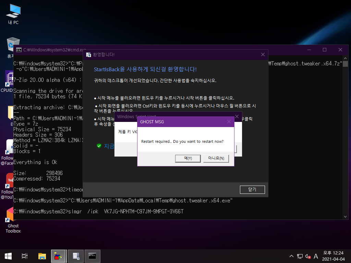Open the Follow @Facebook desktop shortcut

[x=7, y=152]
